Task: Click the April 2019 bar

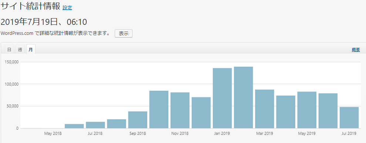Action: click(286, 112)
